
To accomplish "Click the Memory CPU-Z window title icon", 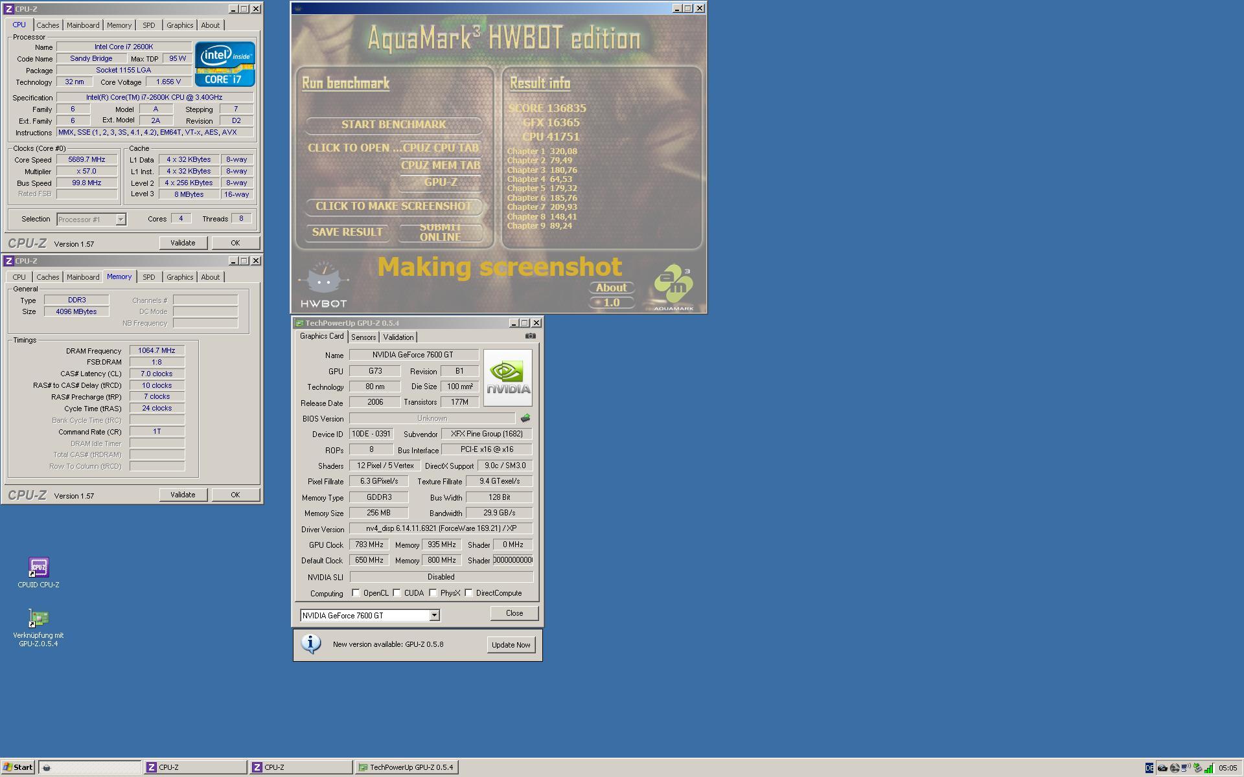I will click(x=8, y=261).
